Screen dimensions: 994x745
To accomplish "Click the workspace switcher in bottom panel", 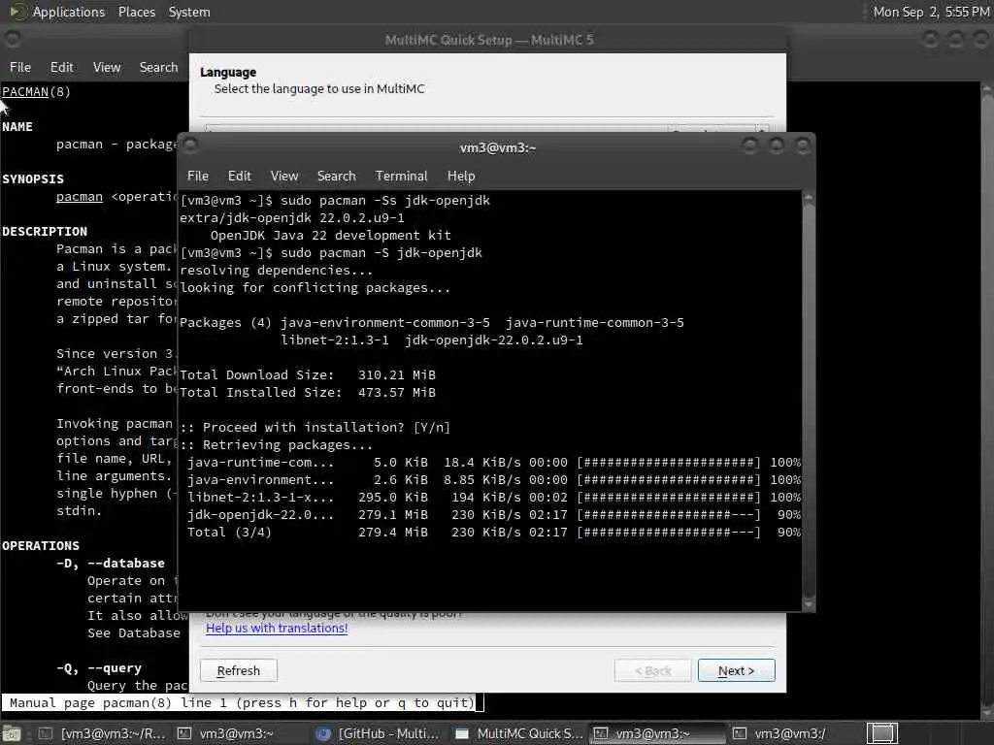I will point(881,733).
